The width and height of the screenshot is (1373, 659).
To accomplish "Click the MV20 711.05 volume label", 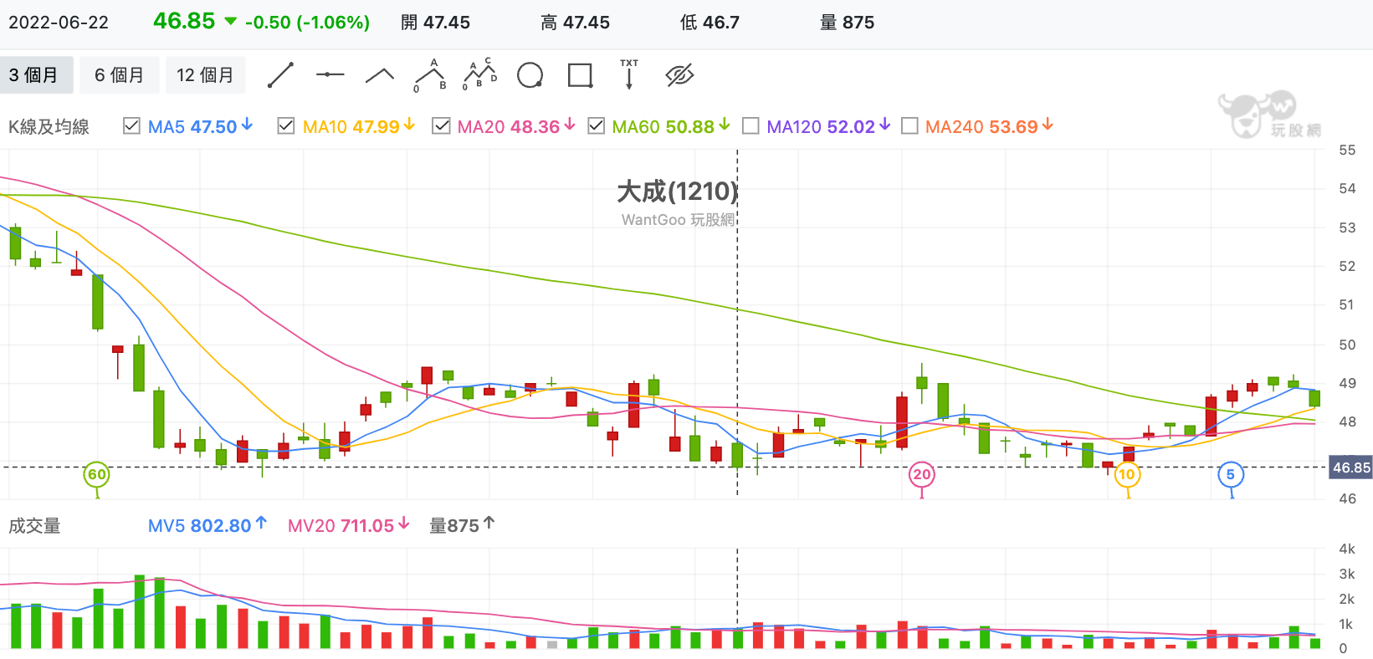I will tap(349, 526).
